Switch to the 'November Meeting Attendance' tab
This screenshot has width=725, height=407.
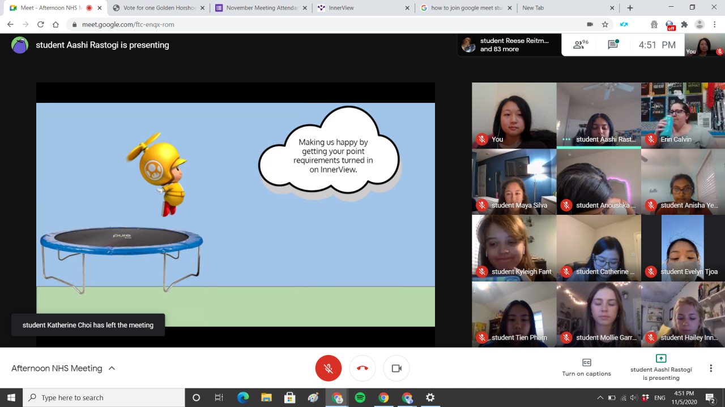tap(262, 8)
